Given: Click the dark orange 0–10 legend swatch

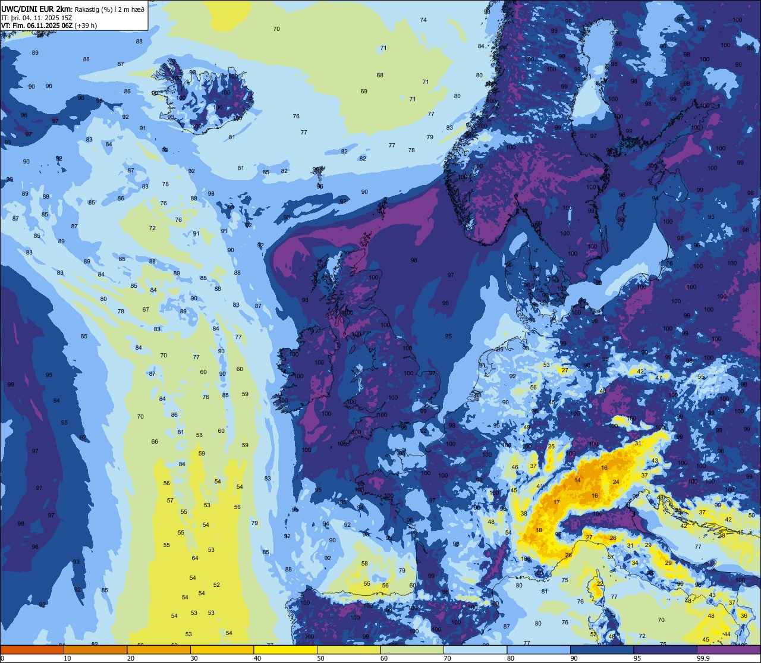Looking at the screenshot, I should [32, 649].
